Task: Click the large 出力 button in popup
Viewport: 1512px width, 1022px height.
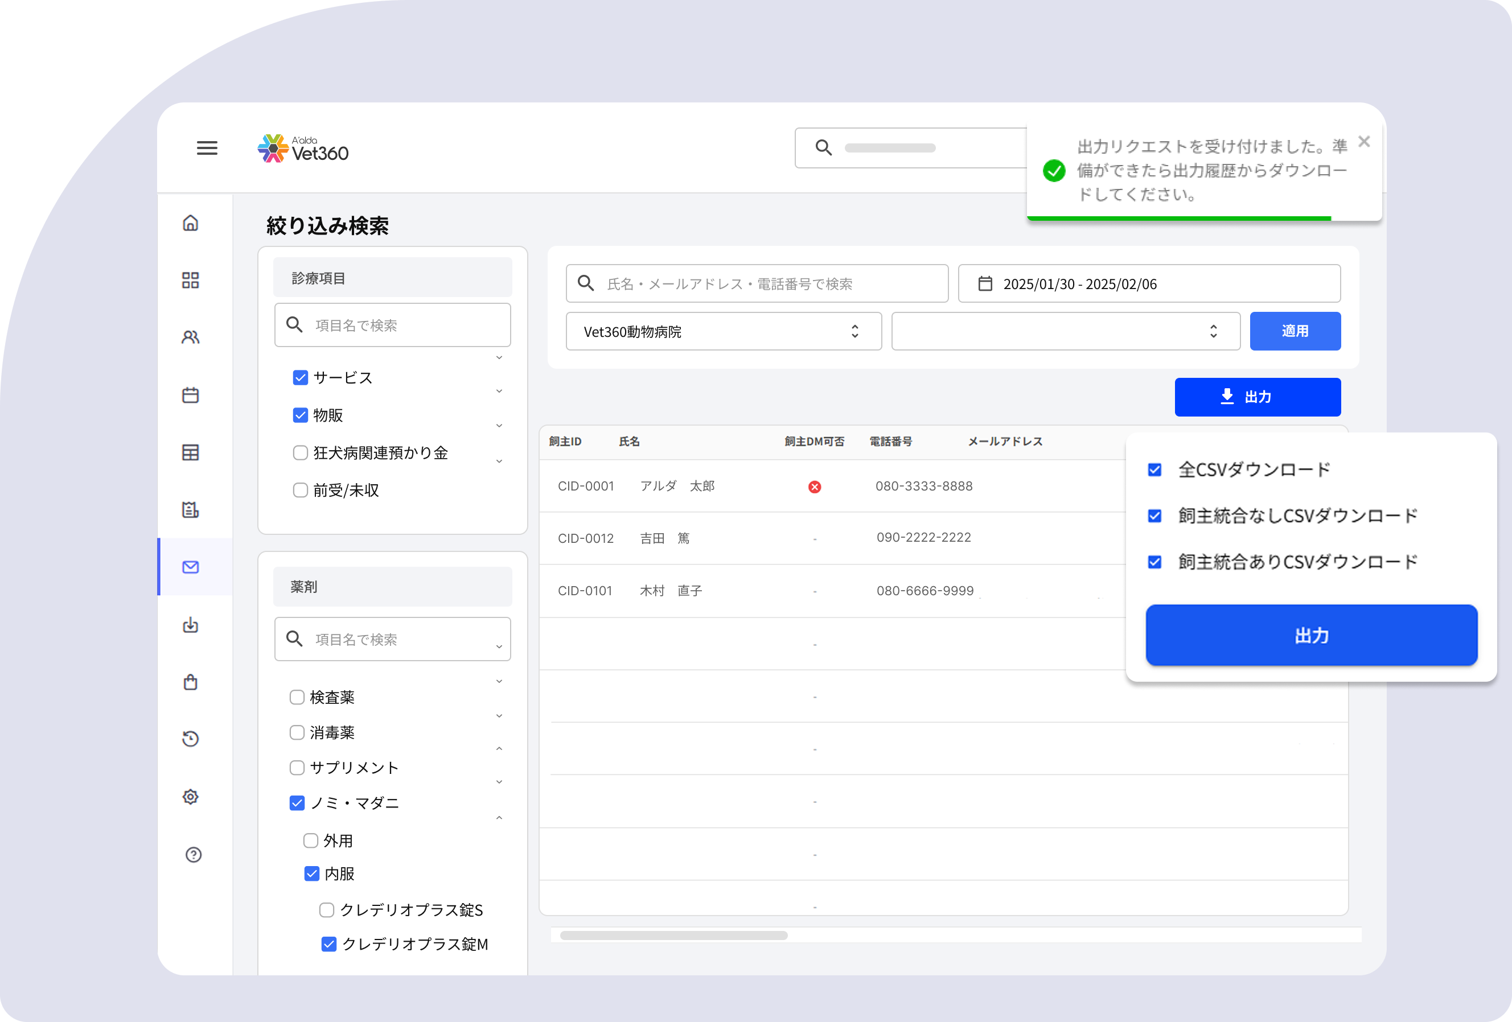Action: coord(1311,635)
